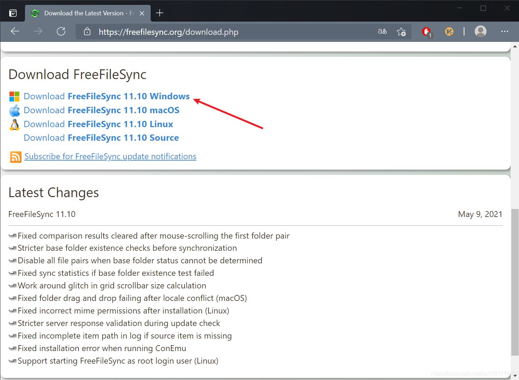This screenshot has height=380, width=519.
Task: Click the Linux penguin icon
Action: [x=15, y=125]
